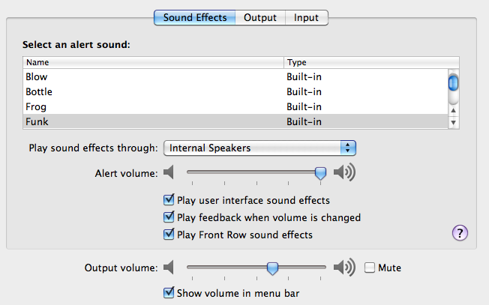The image size is (489, 305).
Task: Toggle Show volume in menu bar
Action: pos(169,292)
